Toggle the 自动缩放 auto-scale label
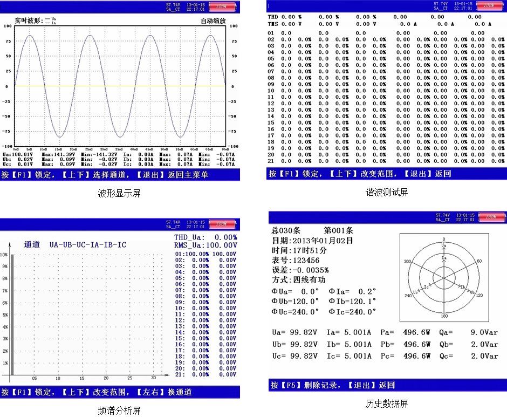Image resolution: width=507 pixels, height=417 pixels. 213,21
